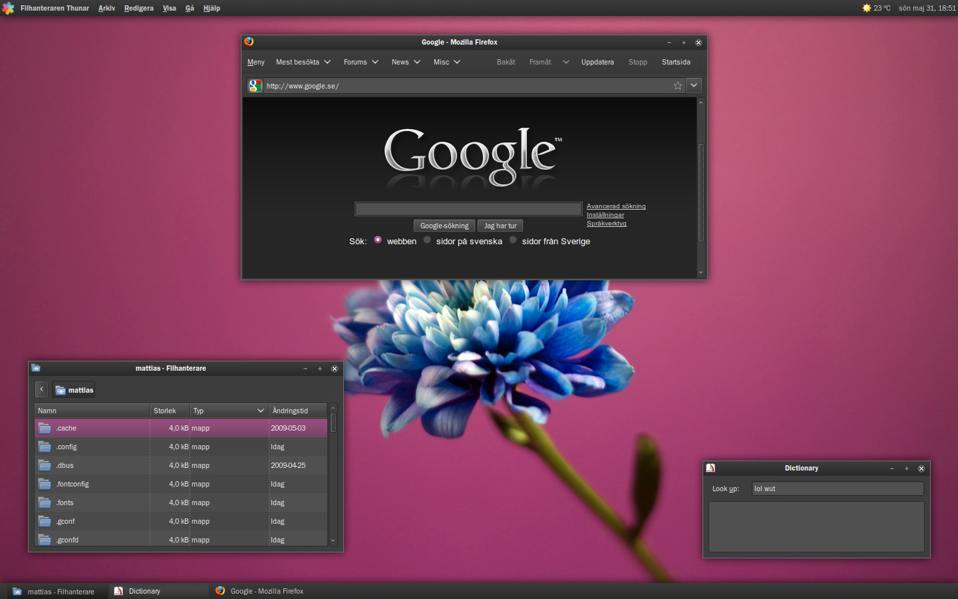Sort by the Namn column header

pyautogui.click(x=92, y=411)
